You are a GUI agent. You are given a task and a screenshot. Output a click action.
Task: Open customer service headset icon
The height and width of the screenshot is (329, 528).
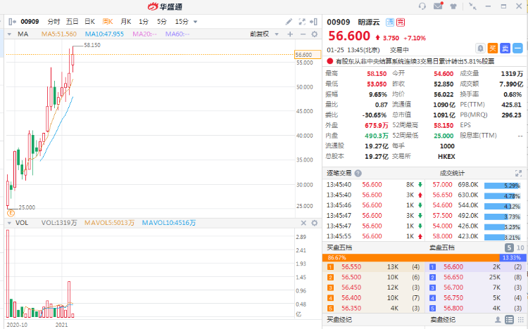point(422,6)
